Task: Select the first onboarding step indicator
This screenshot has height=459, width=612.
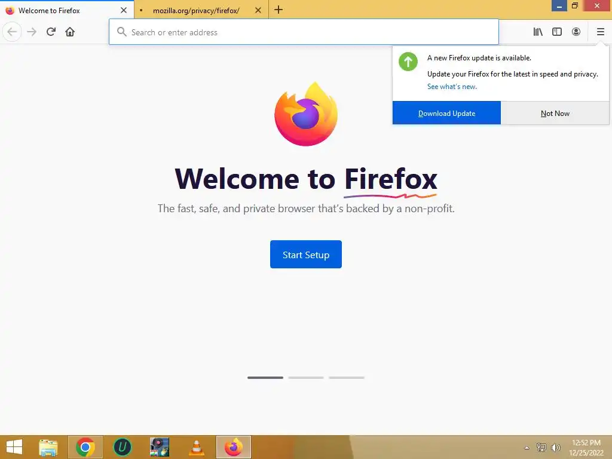Action: (265, 378)
